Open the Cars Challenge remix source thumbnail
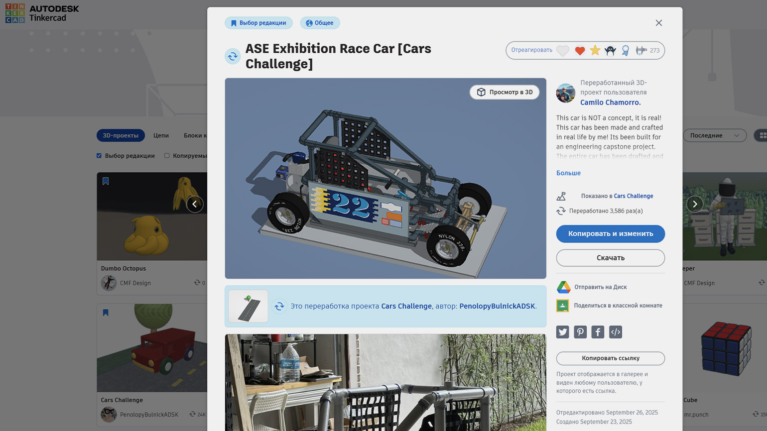The height and width of the screenshot is (431, 767). tap(248, 307)
